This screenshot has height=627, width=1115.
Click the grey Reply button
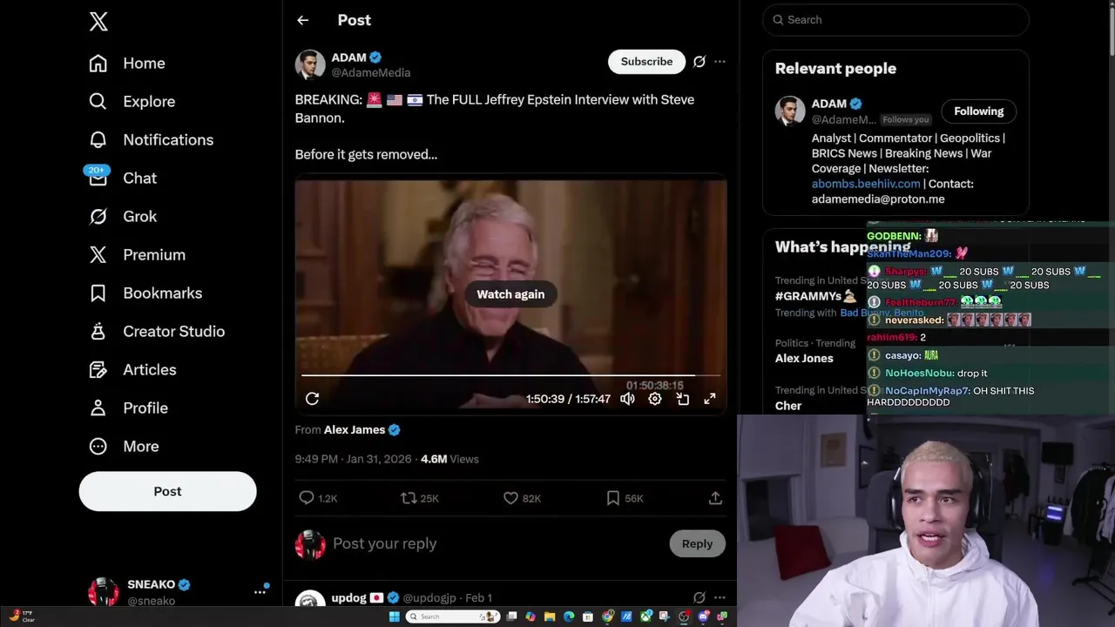pyautogui.click(x=697, y=543)
